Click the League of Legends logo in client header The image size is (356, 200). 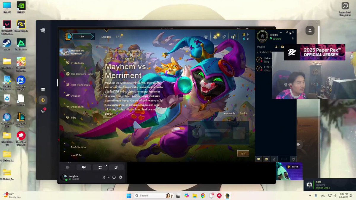point(69,36)
